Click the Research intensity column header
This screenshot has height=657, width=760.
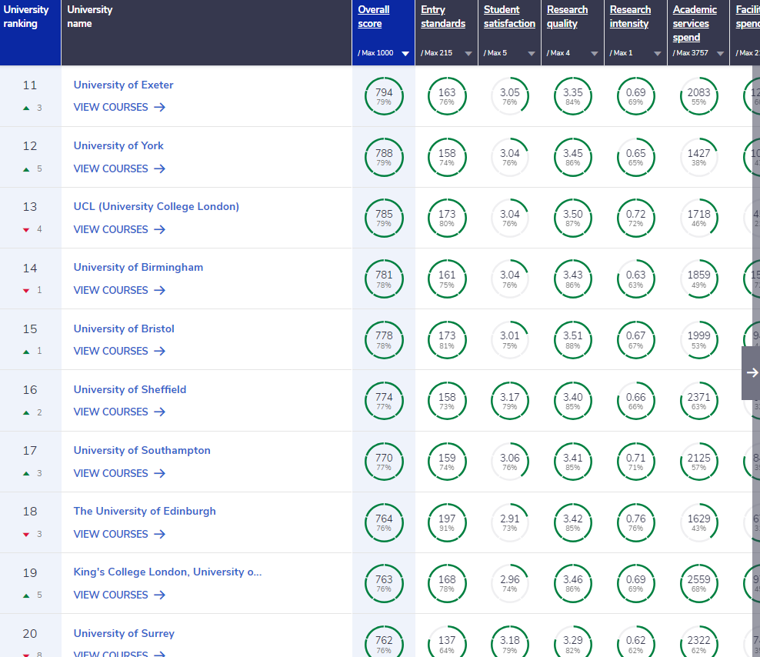point(629,16)
